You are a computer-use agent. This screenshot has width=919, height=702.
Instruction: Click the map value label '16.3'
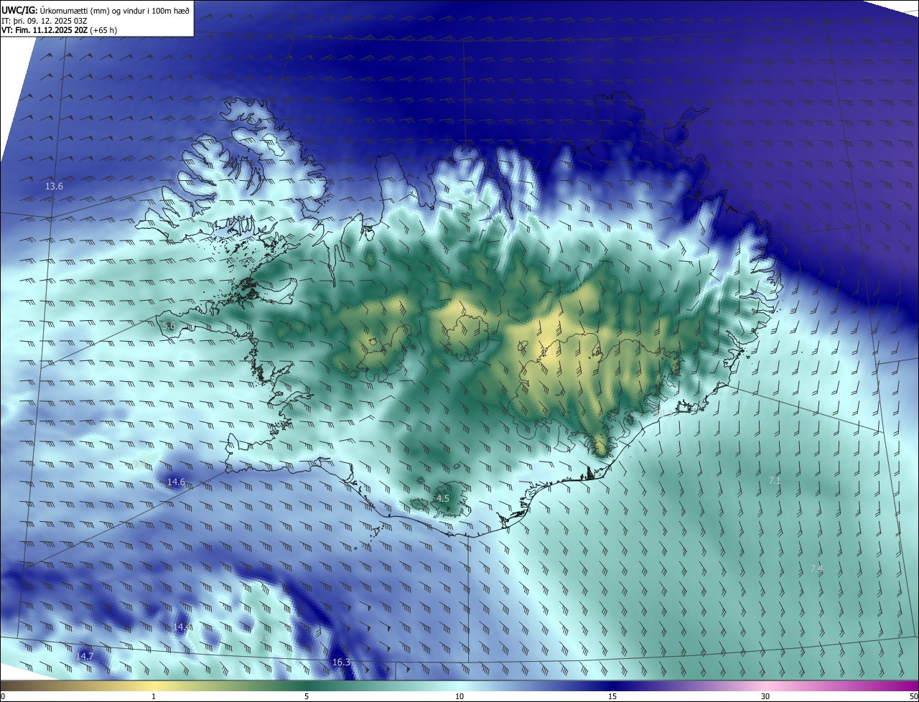coord(341,662)
